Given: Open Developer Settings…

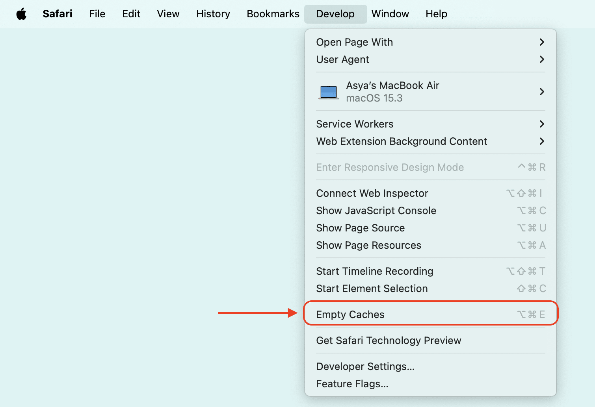Looking at the screenshot, I should [x=431, y=366].
